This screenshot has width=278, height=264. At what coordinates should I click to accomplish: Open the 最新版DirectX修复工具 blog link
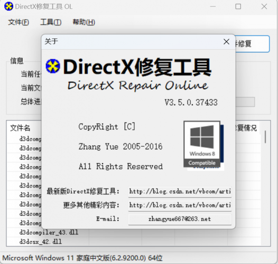coord(180,192)
